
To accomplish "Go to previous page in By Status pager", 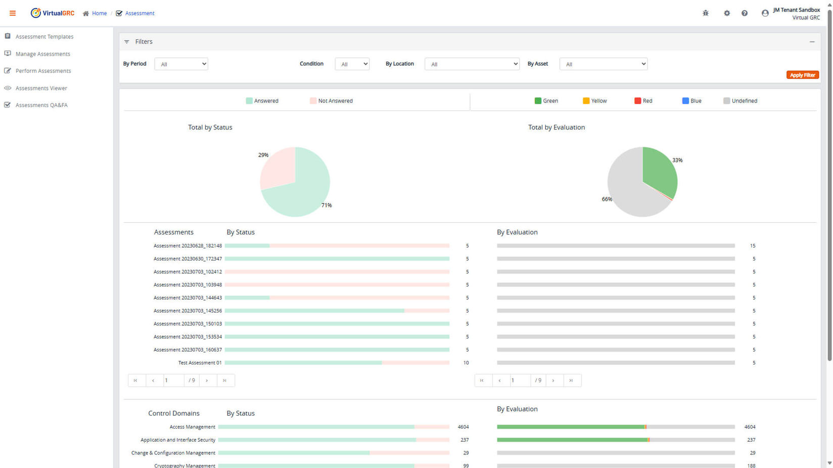I will coord(154,380).
